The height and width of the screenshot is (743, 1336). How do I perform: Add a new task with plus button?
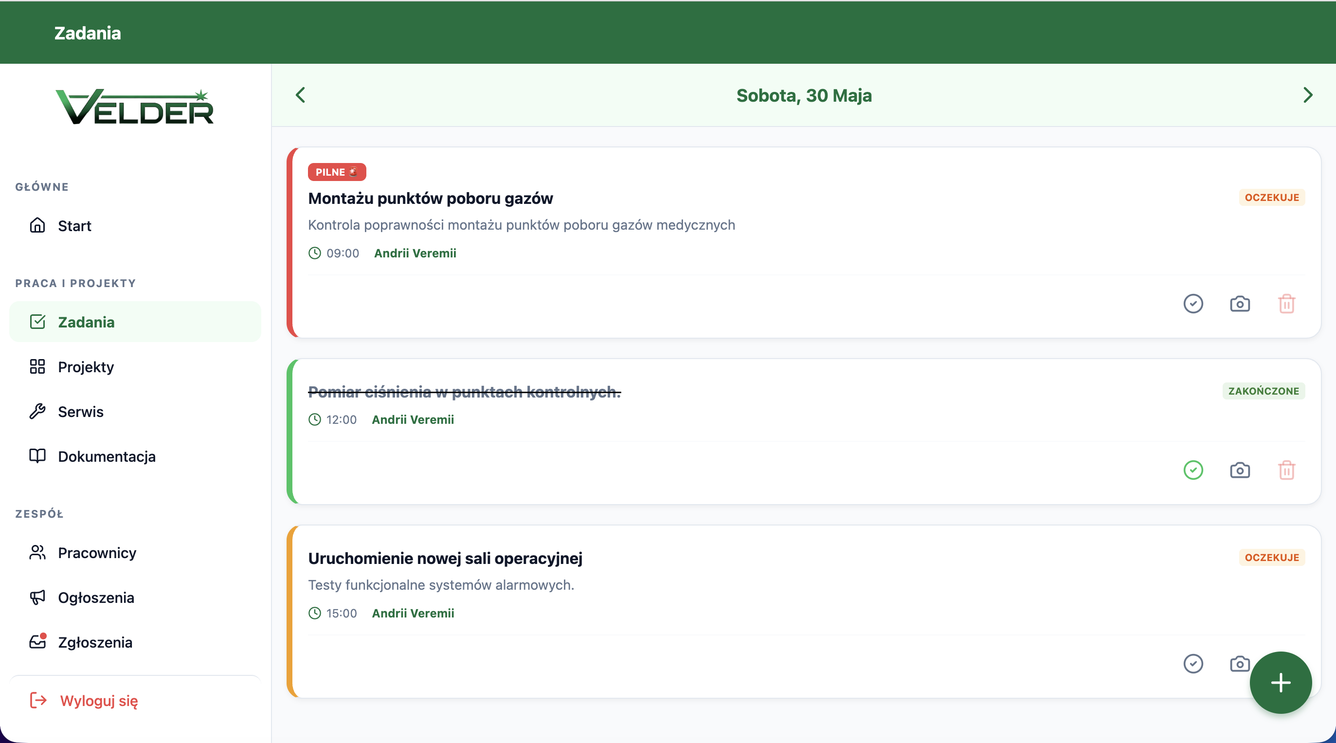(x=1281, y=682)
